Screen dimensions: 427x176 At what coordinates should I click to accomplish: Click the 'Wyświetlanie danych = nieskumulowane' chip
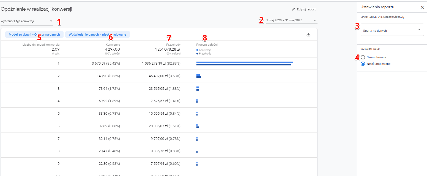point(97,34)
